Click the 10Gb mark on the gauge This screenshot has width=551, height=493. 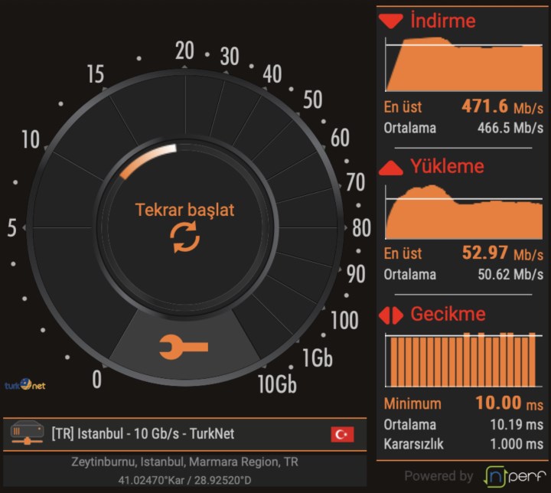276,384
